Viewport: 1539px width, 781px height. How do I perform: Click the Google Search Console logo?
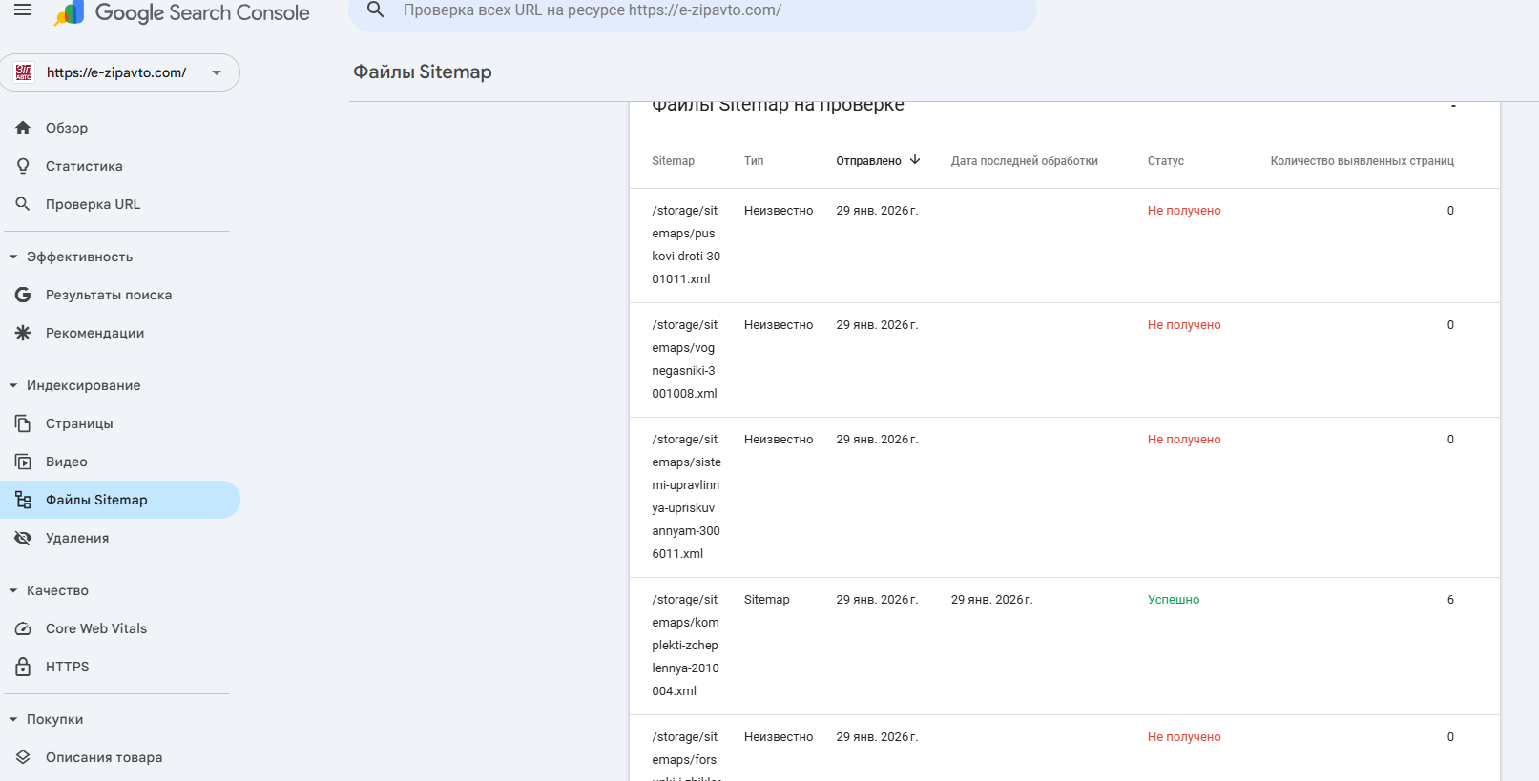coord(183,13)
